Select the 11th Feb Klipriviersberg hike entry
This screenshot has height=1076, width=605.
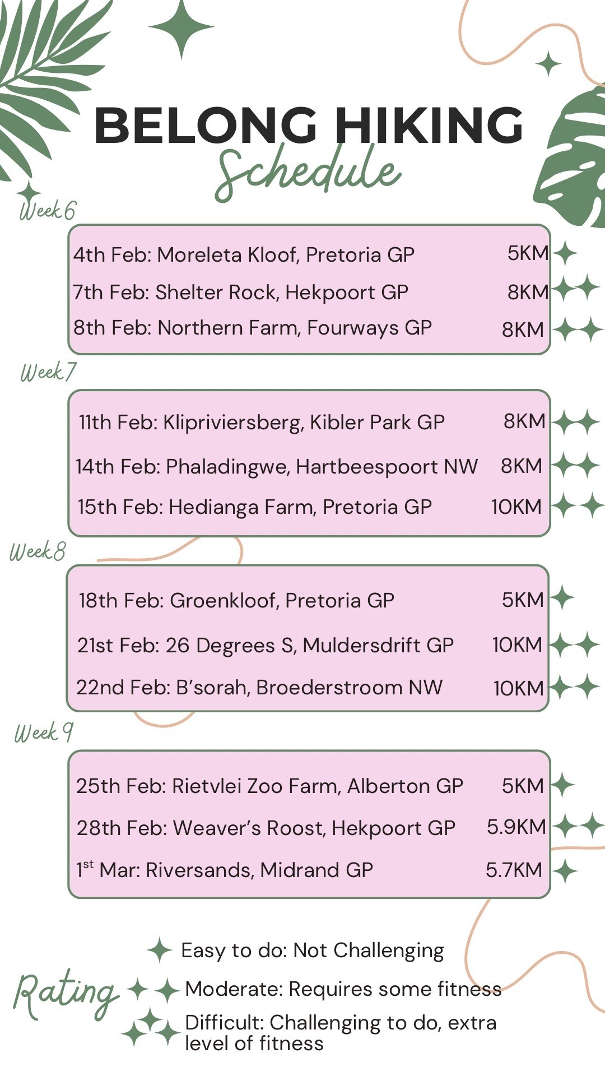[x=262, y=422]
